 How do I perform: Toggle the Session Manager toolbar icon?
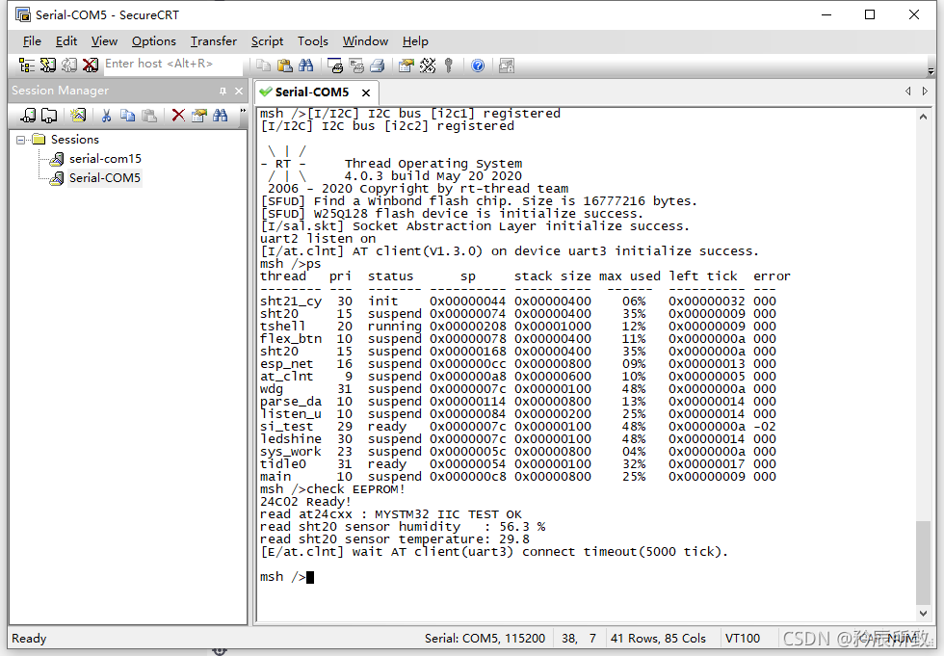[x=27, y=65]
